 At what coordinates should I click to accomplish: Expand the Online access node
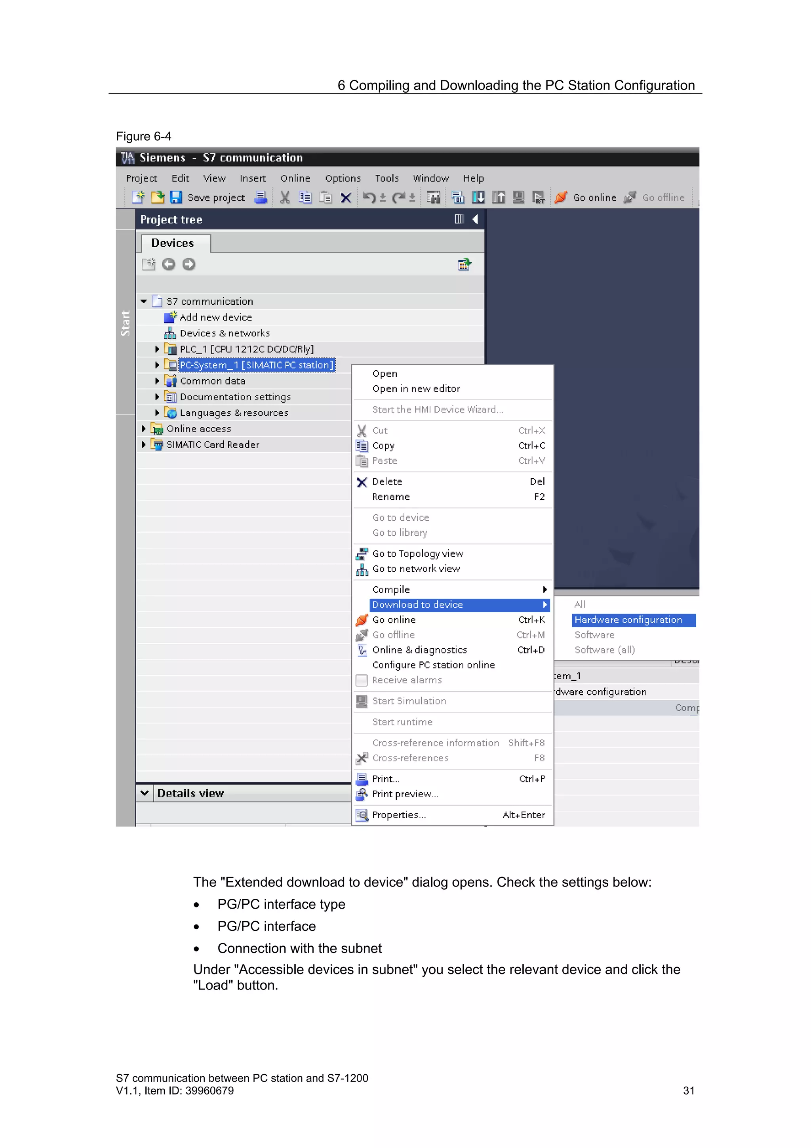click(143, 428)
